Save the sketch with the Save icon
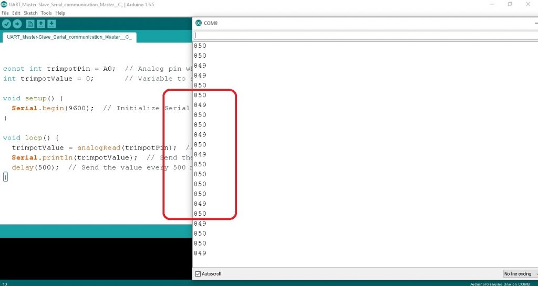The height and width of the screenshot is (286, 538). pyautogui.click(x=51, y=24)
